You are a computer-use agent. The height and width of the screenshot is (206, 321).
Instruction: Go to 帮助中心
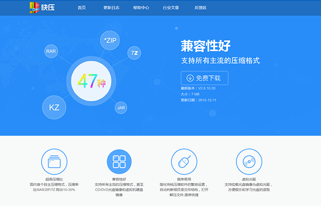point(141,8)
